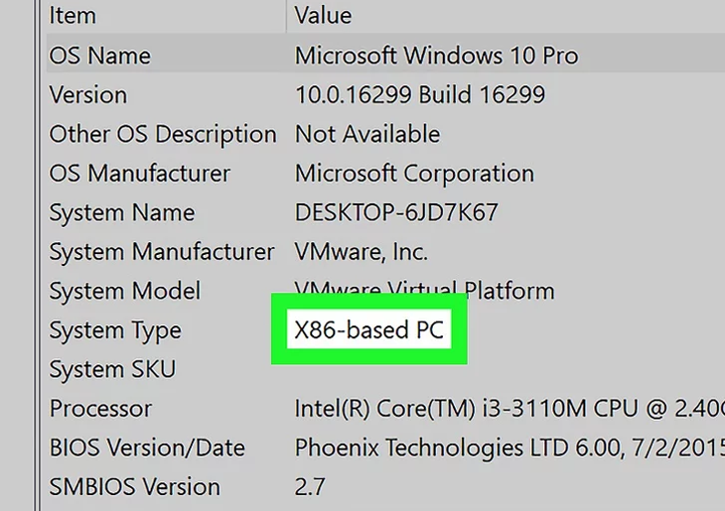The image size is (725, 511).
Task: Select the System Model row label
Action: click(x=125, y=291)
